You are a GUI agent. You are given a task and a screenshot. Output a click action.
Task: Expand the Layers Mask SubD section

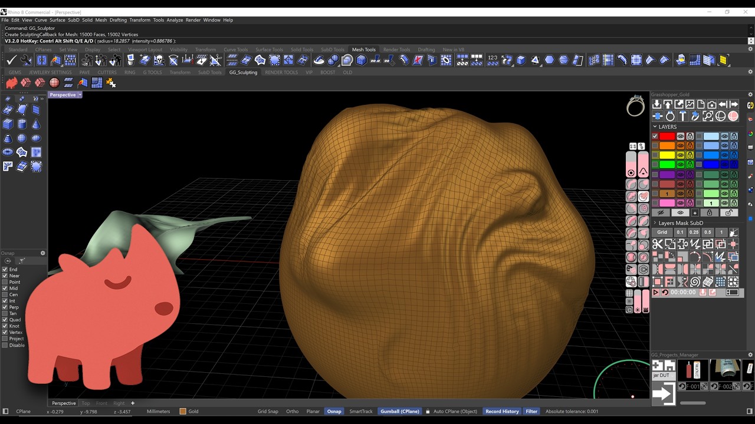655,223
